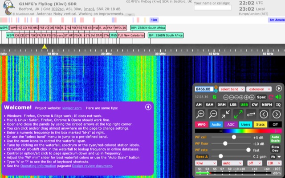Image resolution: width=285 pixels, height=178 pixels.
Task: Select AM demodulation mode
Action: 199,105
